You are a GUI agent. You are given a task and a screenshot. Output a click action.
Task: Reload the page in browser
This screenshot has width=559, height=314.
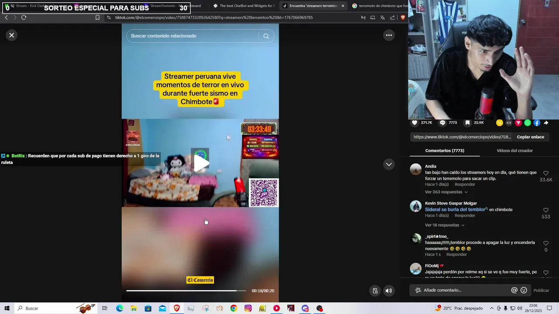(24, 17)
